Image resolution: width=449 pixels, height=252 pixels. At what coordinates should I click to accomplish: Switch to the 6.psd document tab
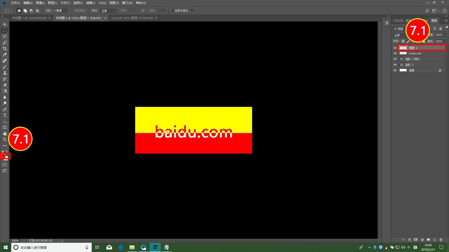point(132,18)
